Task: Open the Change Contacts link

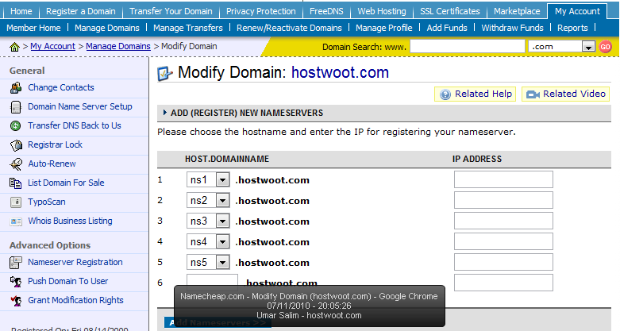Action: click(x=61, y=87)
